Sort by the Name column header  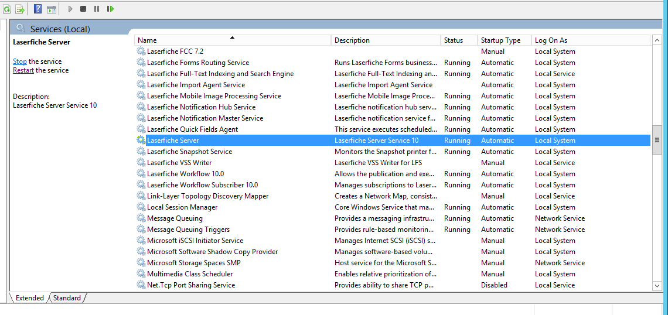[x=233, y=40]
